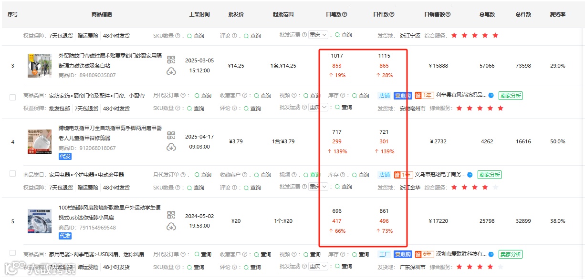
Task: Click 批发运费 查询 in 浙江金华 row
Action: click(x=344, y=187)
